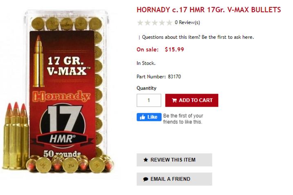Viewport: 293px width, 195px height.
Task: Select the third rating star
Action: [155, 23]
